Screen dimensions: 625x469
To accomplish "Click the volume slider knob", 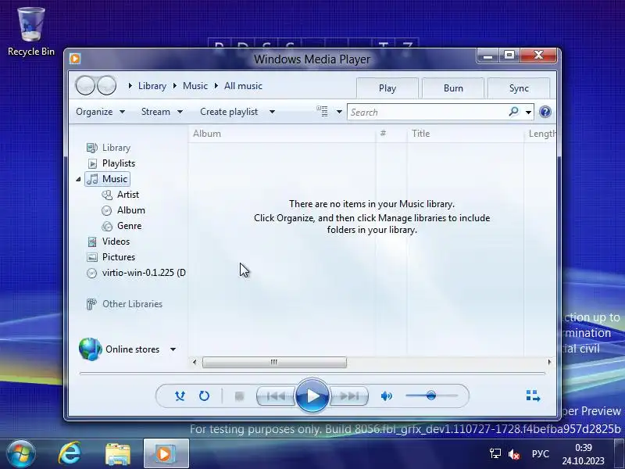I will point(431,396).
